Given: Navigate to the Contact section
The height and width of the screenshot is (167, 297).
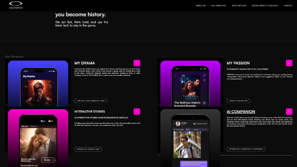Looking at the screenshot, I should click(288, 6).
